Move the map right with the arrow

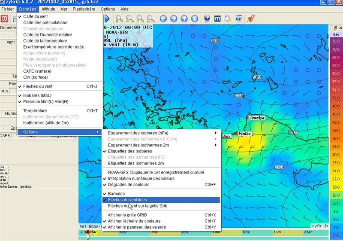[x=174, y=18]
